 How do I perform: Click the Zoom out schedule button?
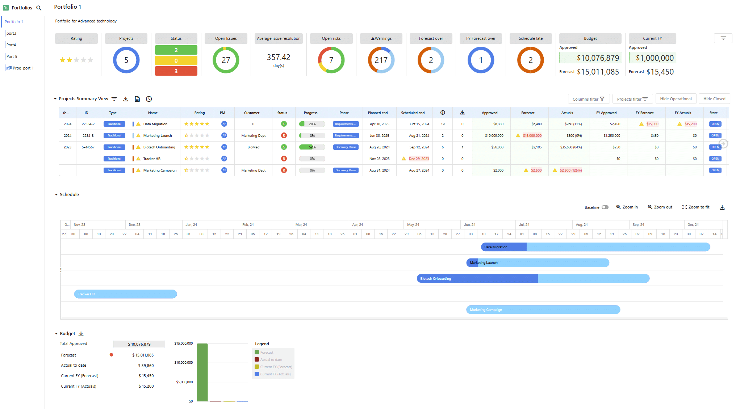click(x=660, y=207)
